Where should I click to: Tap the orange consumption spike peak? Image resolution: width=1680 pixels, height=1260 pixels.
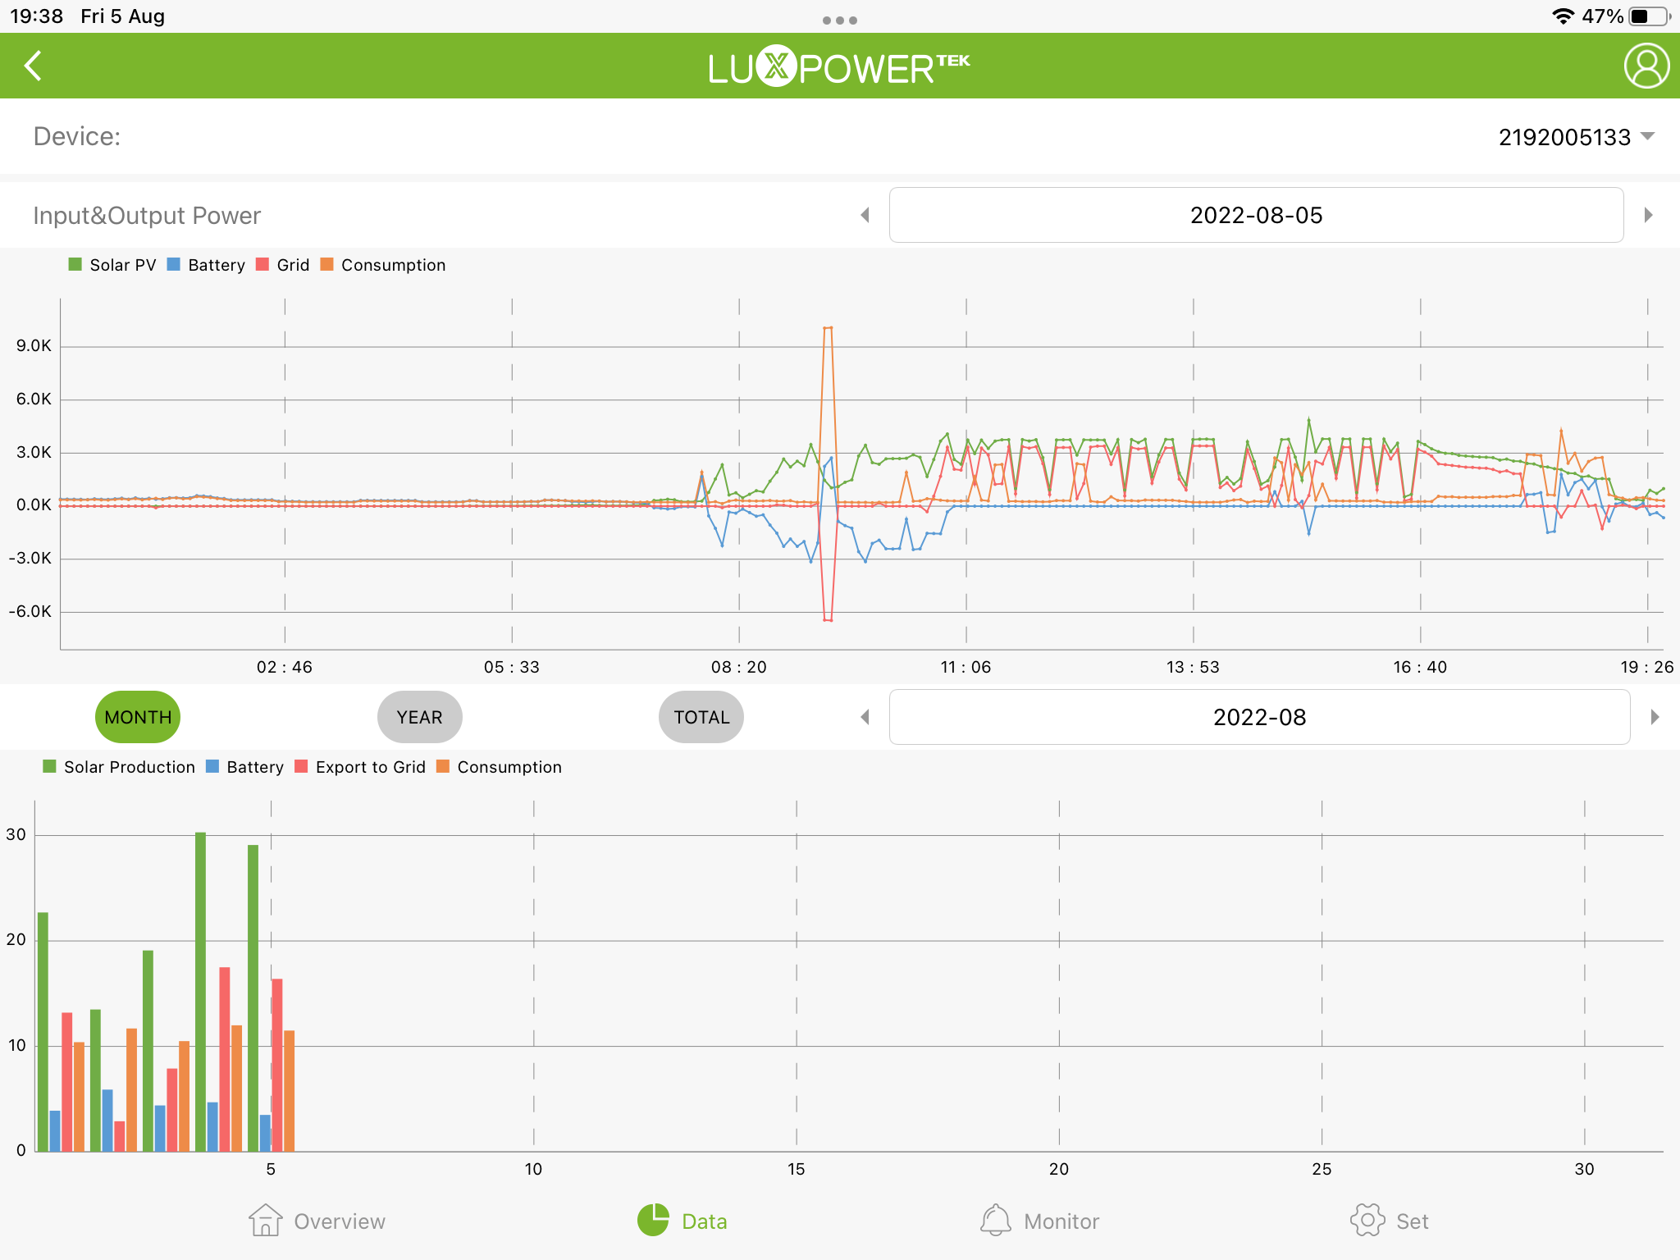coord(828,328)
